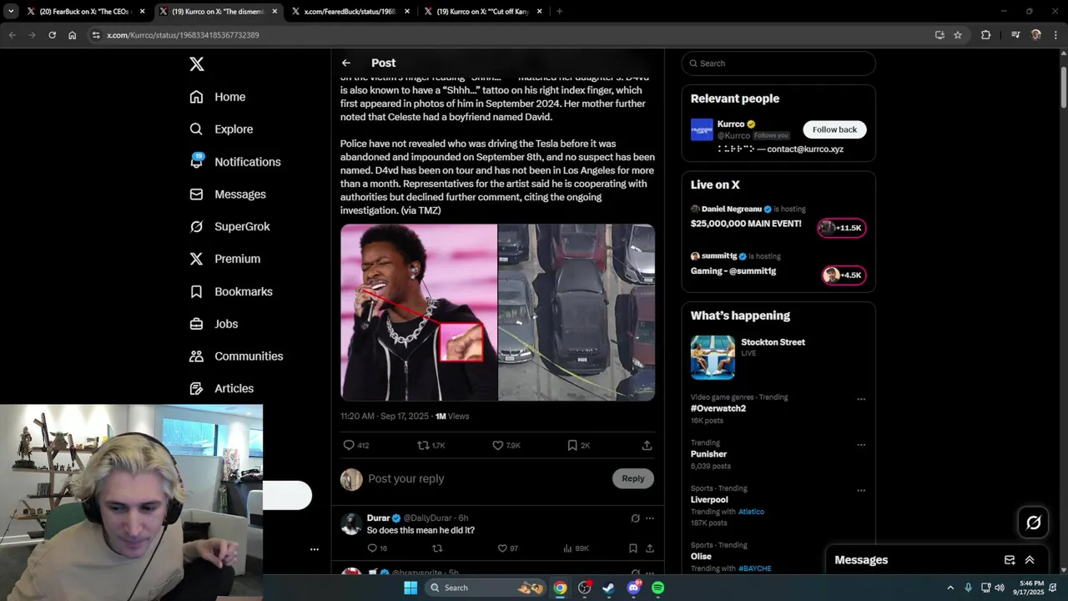Open the singer photo in the post

pyautogui.click(x=419, y=312)
